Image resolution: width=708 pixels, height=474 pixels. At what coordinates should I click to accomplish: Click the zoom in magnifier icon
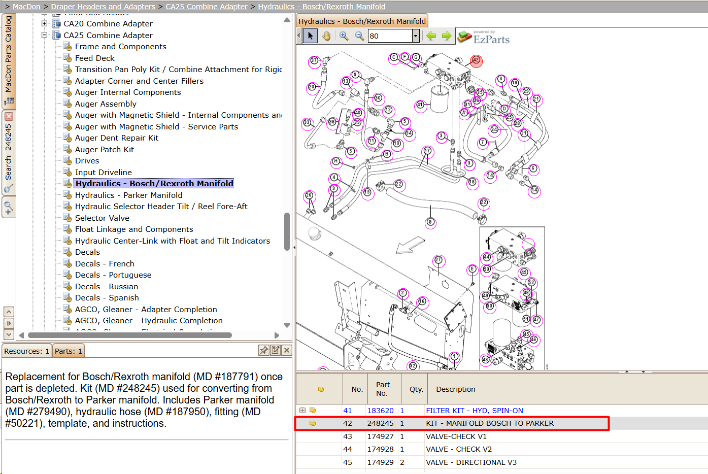[x=344, y=36]
